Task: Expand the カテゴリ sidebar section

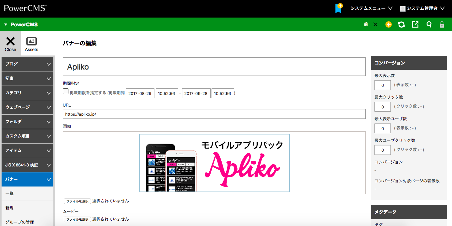Action: (27, 93)
